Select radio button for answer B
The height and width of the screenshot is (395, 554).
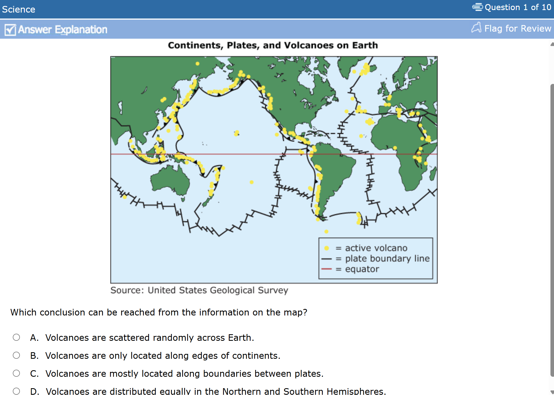click(16, 355)
